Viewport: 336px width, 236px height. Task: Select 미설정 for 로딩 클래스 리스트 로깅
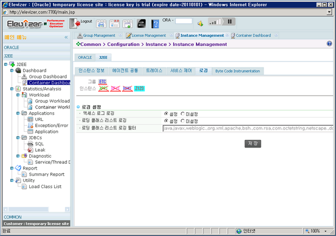[x=182, y=121]
